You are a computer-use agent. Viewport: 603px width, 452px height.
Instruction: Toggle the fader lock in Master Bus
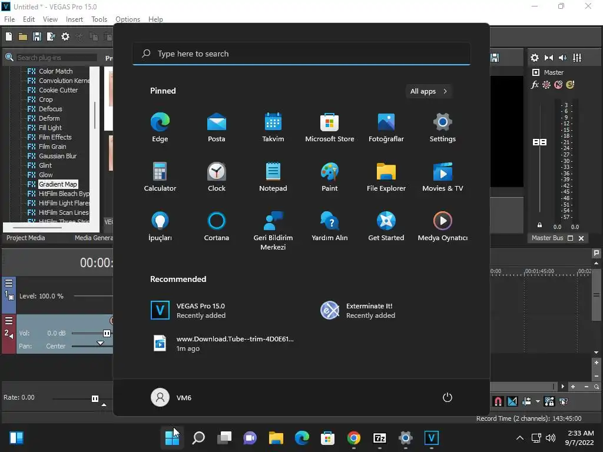tap(539, 225)
